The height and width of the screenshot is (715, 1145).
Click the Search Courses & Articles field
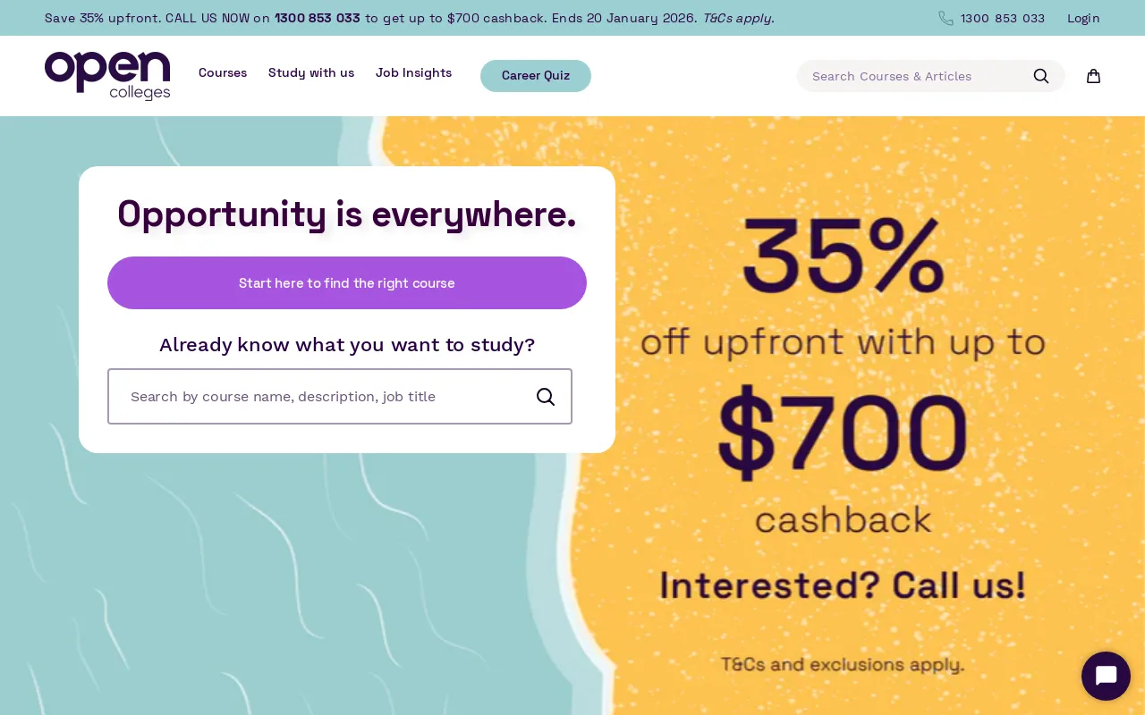tap(912, 76)
